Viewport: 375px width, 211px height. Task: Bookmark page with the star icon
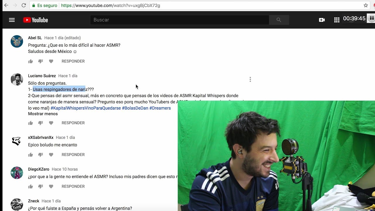tap(366, 5)
